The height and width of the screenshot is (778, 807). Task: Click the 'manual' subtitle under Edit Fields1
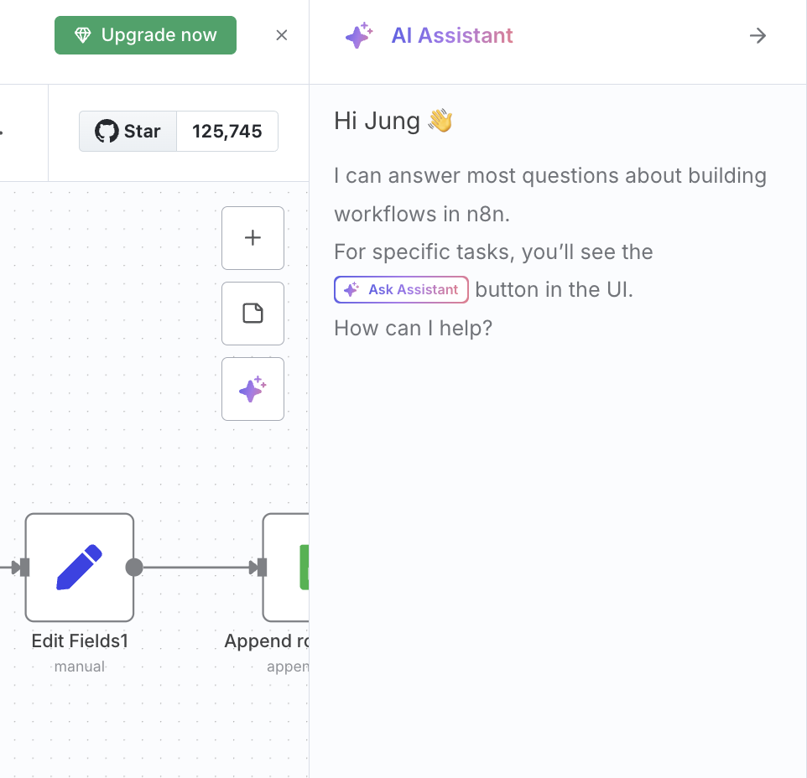tap(80, 666)
